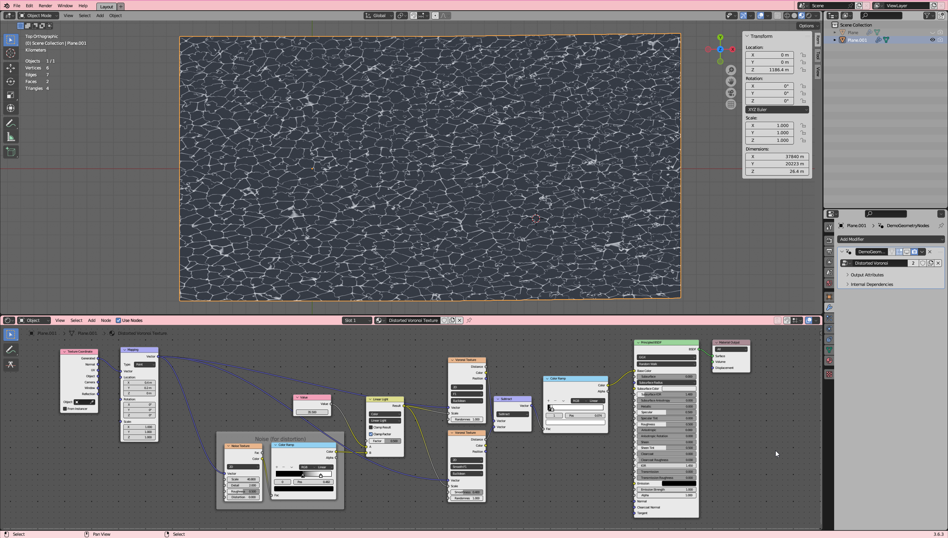Click the pan view hand gizmo
Viewport: 948px width, 538px height.
coord(731,82)
